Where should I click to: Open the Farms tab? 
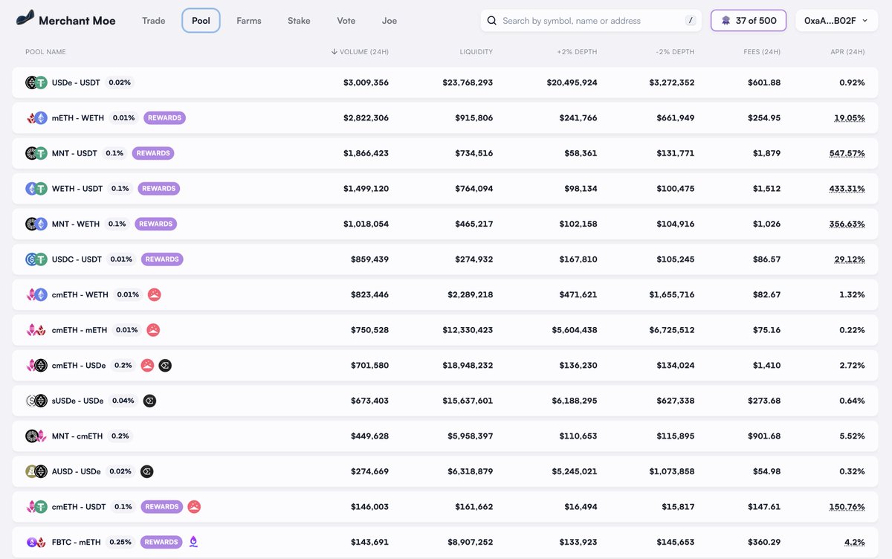249,21
